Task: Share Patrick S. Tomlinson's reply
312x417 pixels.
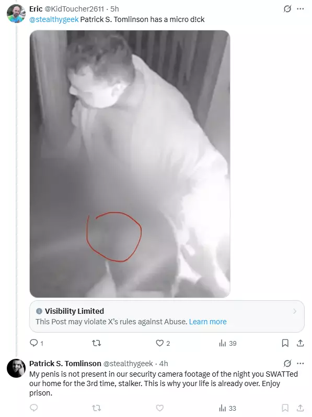Action: (300, 408)
